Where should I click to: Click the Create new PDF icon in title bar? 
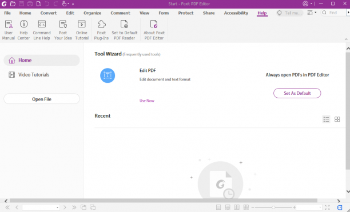[x=38, y=3]
